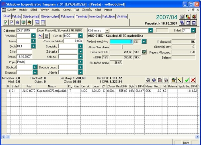Click the horizontal scrollbar right arrow

197,137
